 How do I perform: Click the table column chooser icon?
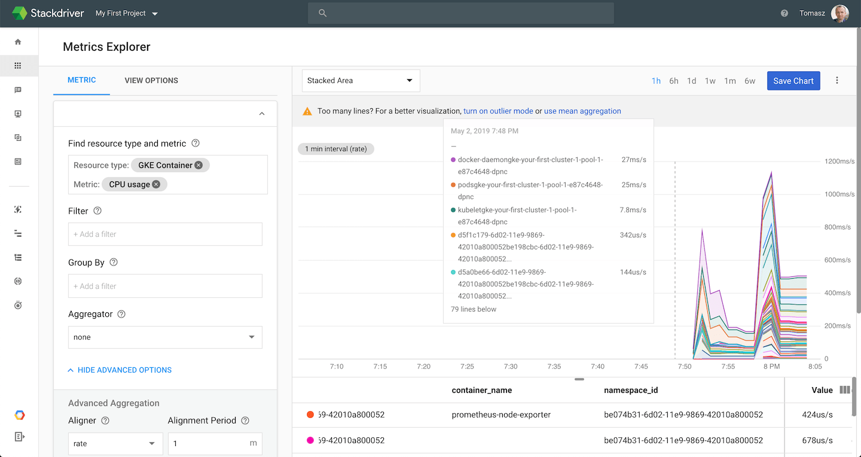pyautogui.click(x=845, y=390)
